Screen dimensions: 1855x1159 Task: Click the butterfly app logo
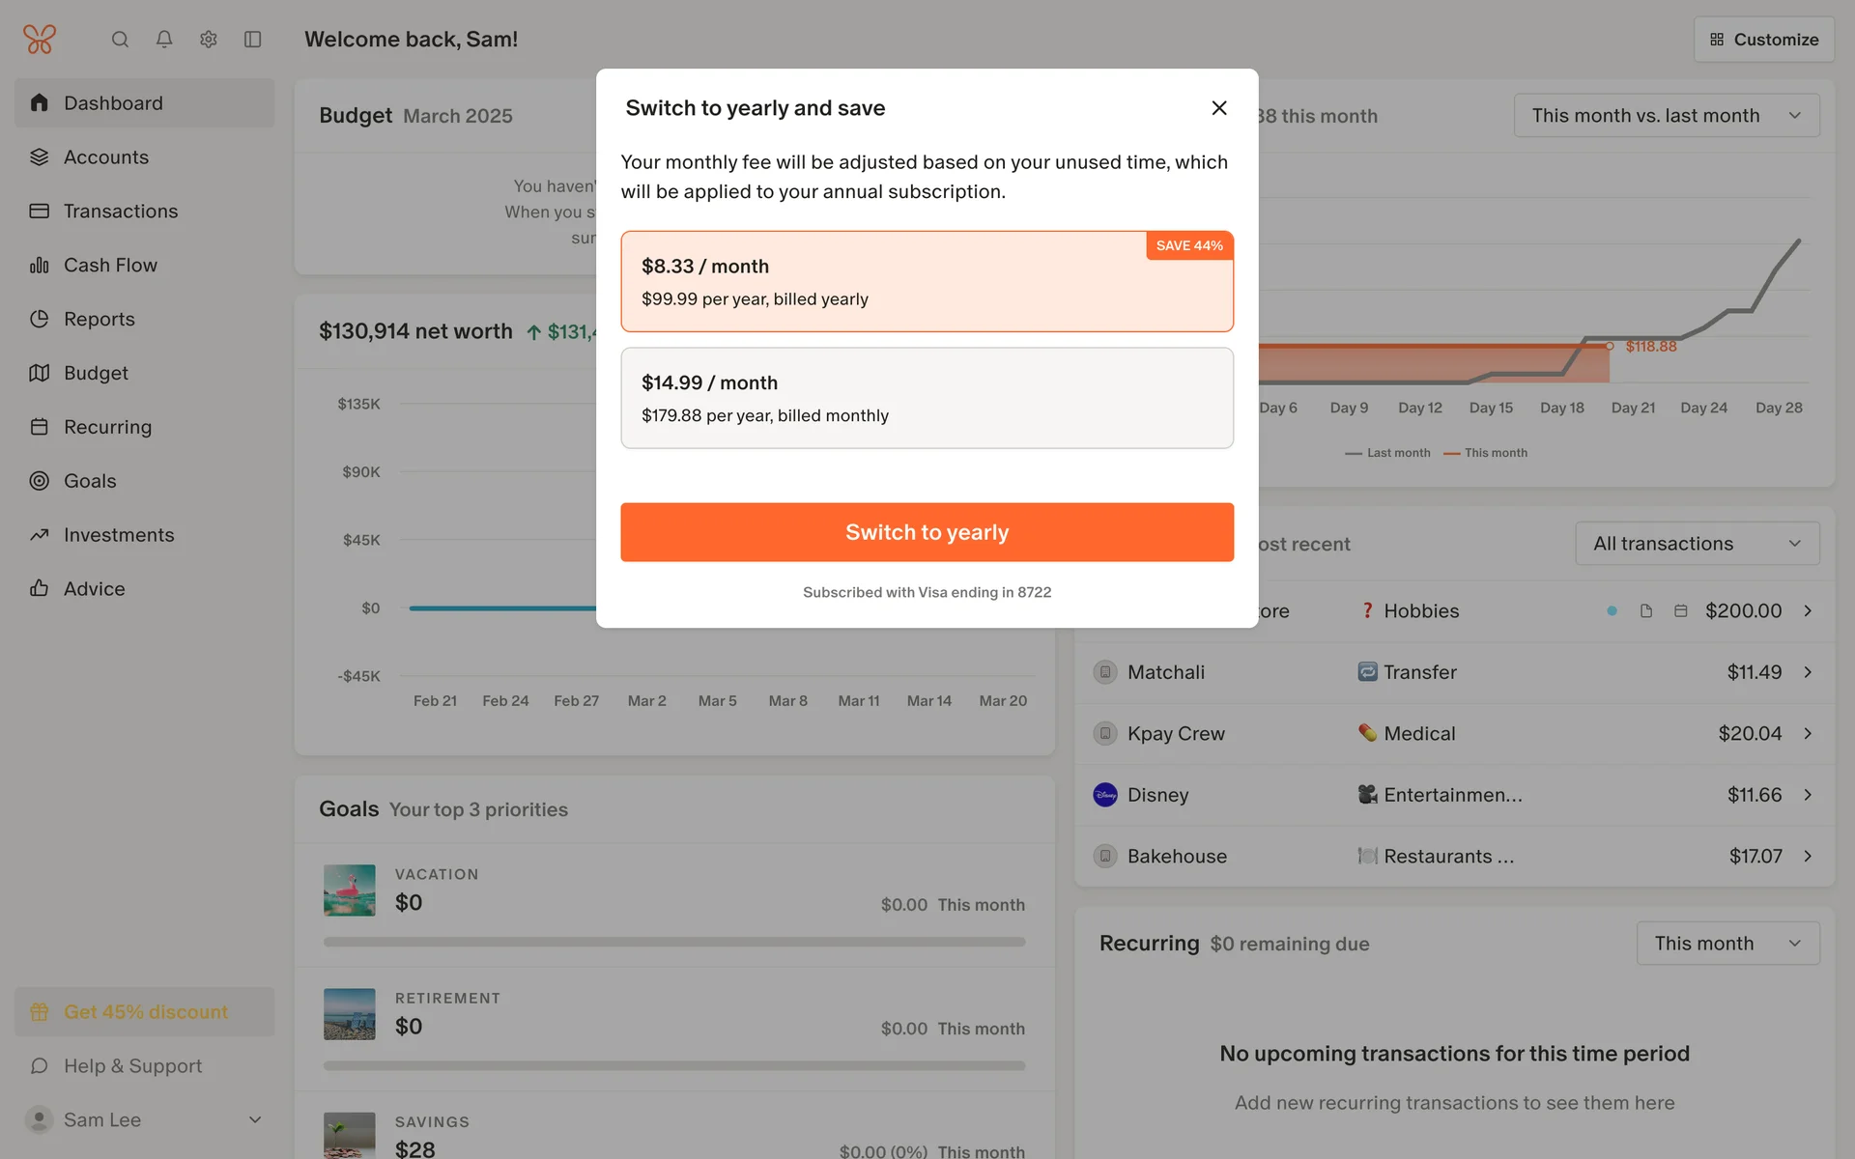pos(40,40)
